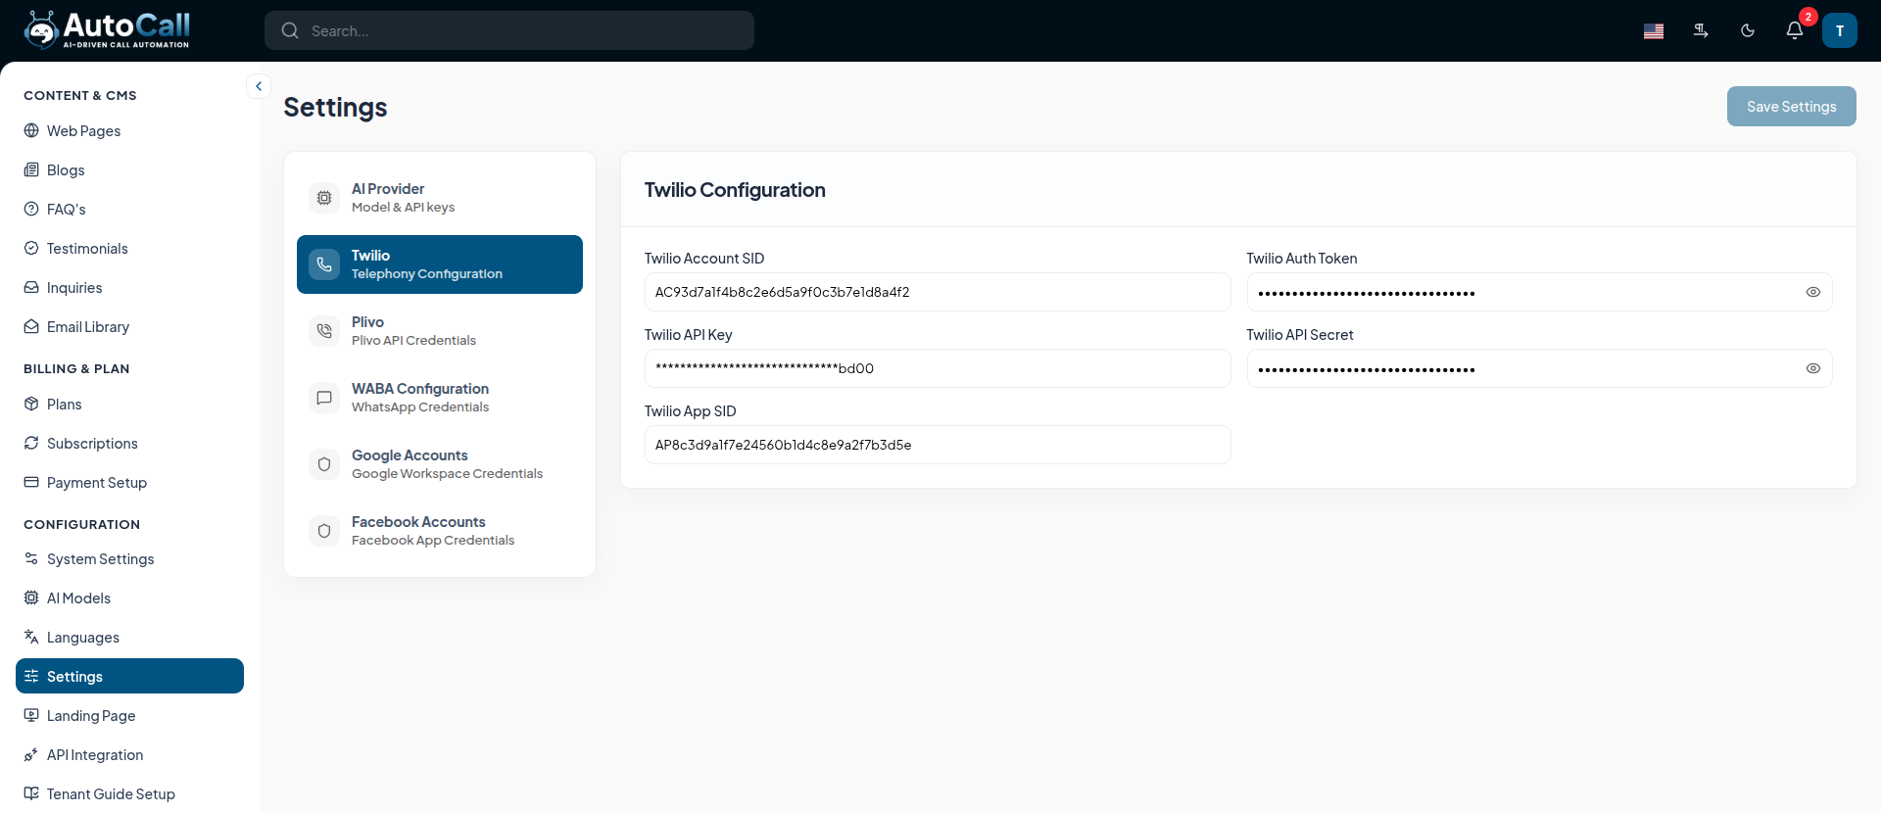Click the Twilio API Key field

938,368
